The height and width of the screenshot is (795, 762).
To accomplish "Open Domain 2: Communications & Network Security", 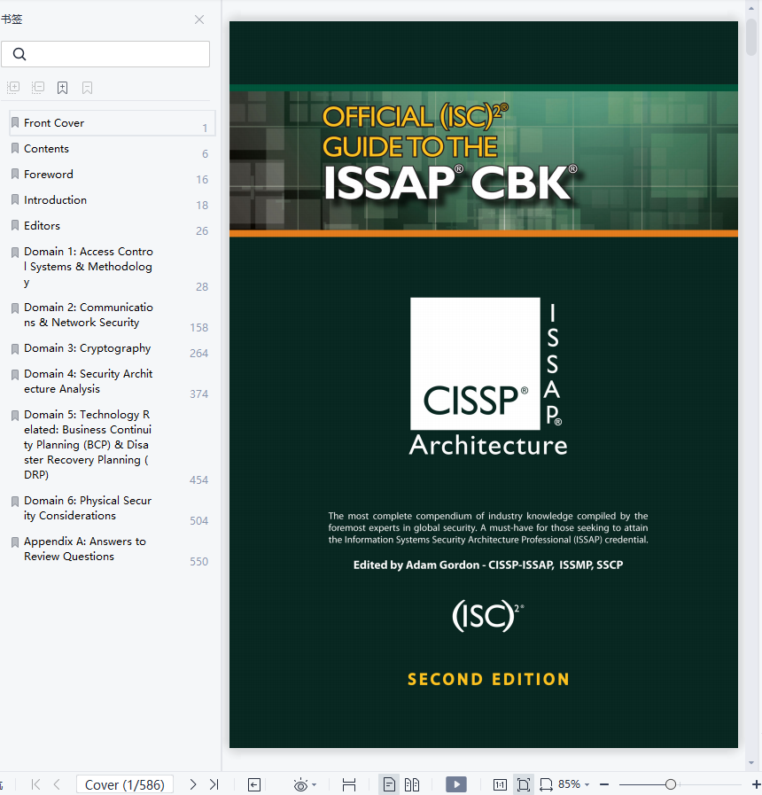I will click(x=112, y=315).
